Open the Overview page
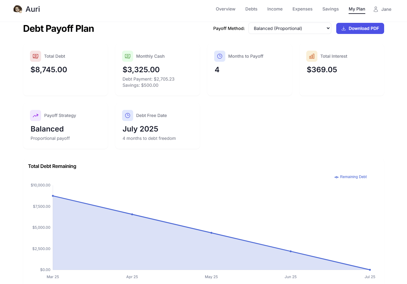 pos(225,9)
